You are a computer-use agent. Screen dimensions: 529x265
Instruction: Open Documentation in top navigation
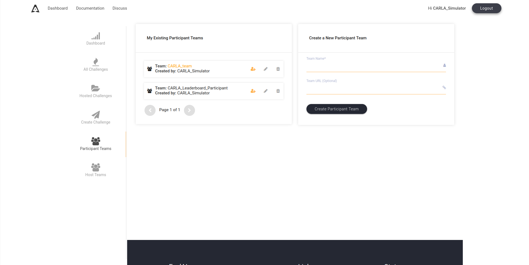(x=90, y=8)
